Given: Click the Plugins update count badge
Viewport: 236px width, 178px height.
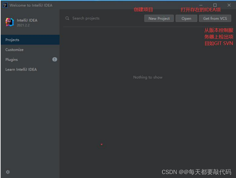Looking at the screenshot, I should click(54, 59).
